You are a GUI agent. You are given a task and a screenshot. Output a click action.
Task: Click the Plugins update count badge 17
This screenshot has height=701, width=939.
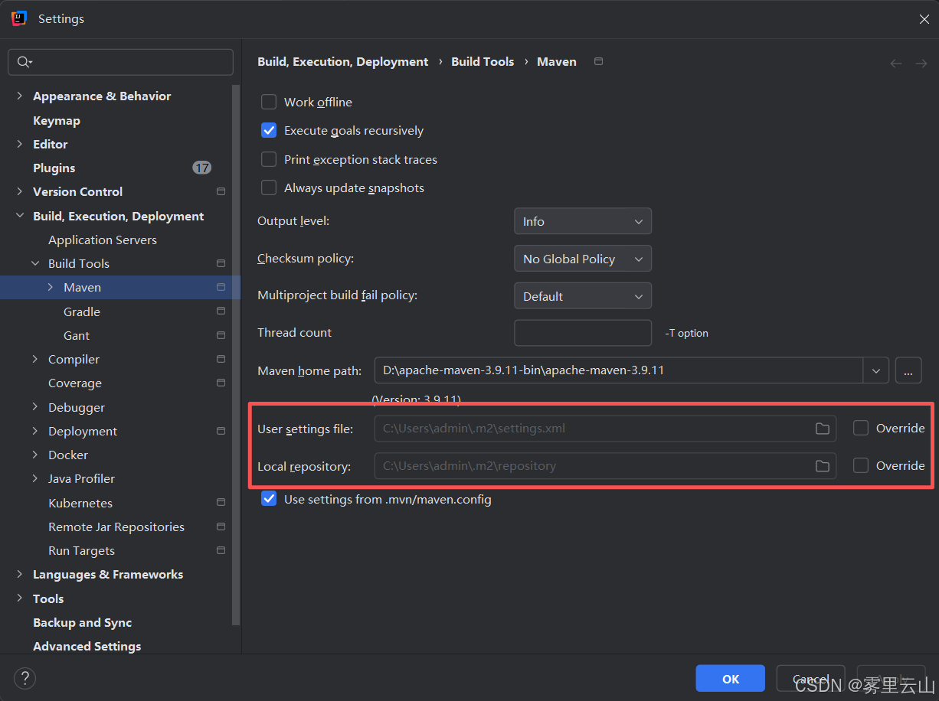[201, 168]
